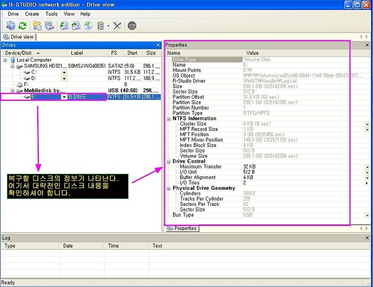Click the Log Date column header

tap(82, 246)
